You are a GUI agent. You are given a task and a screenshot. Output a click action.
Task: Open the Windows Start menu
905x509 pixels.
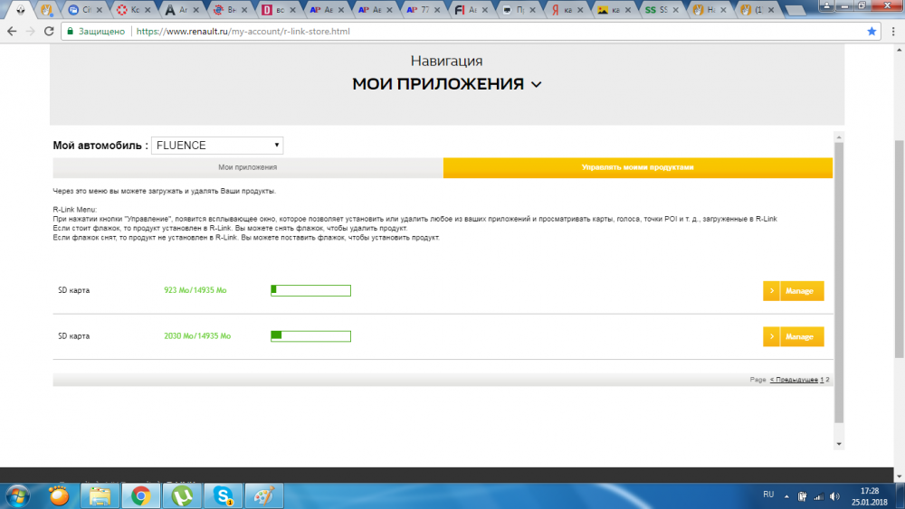tap(16, 495)
